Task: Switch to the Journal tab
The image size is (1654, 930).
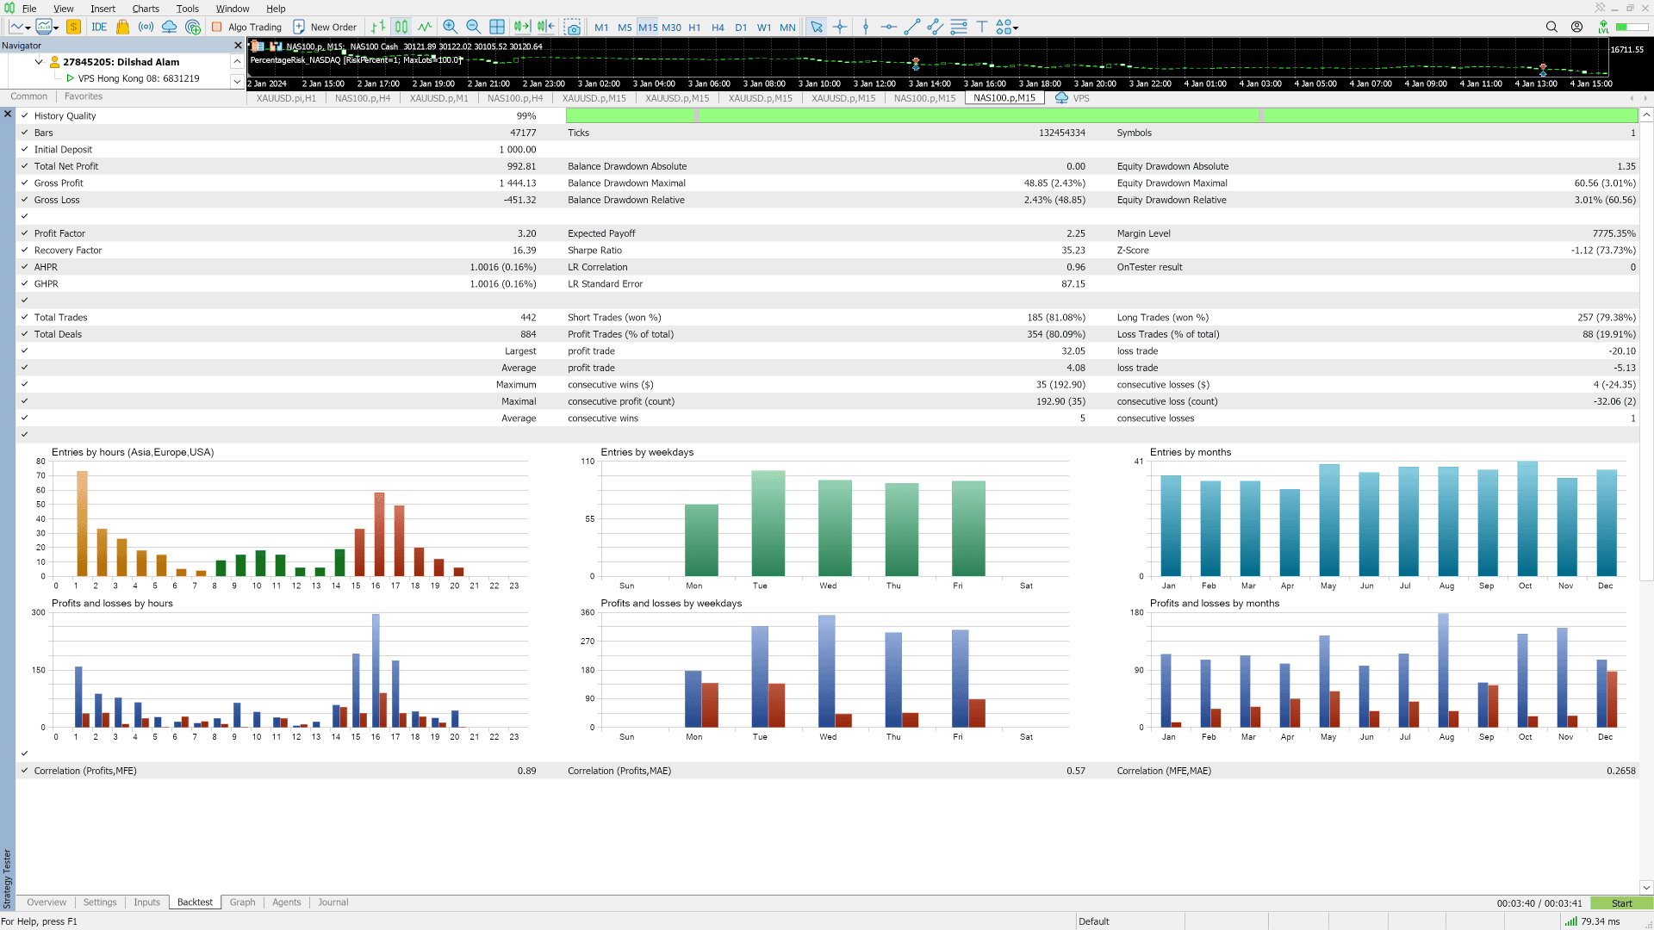Action: click(333, 902)
